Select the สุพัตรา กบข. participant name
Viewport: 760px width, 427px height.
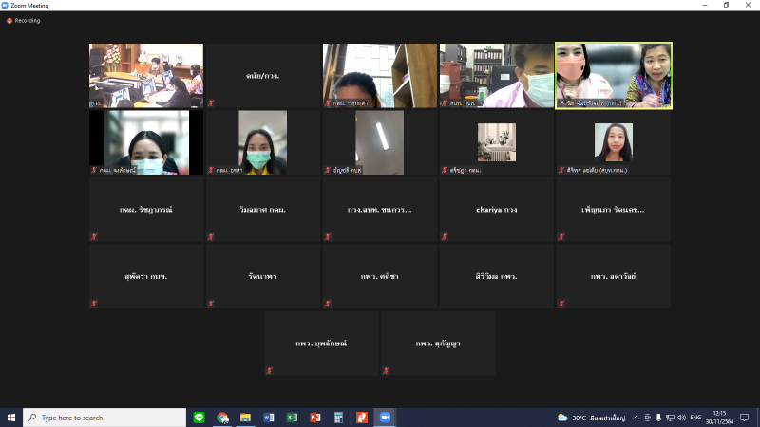pos(146,276)
